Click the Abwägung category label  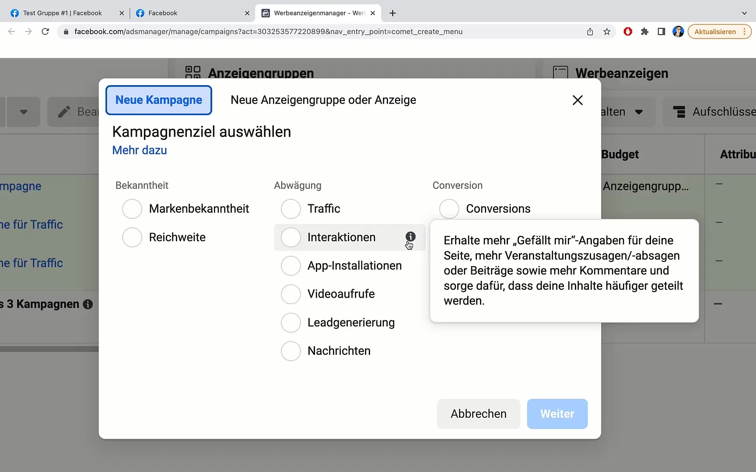pyautogui.click(x=297, y=185)
